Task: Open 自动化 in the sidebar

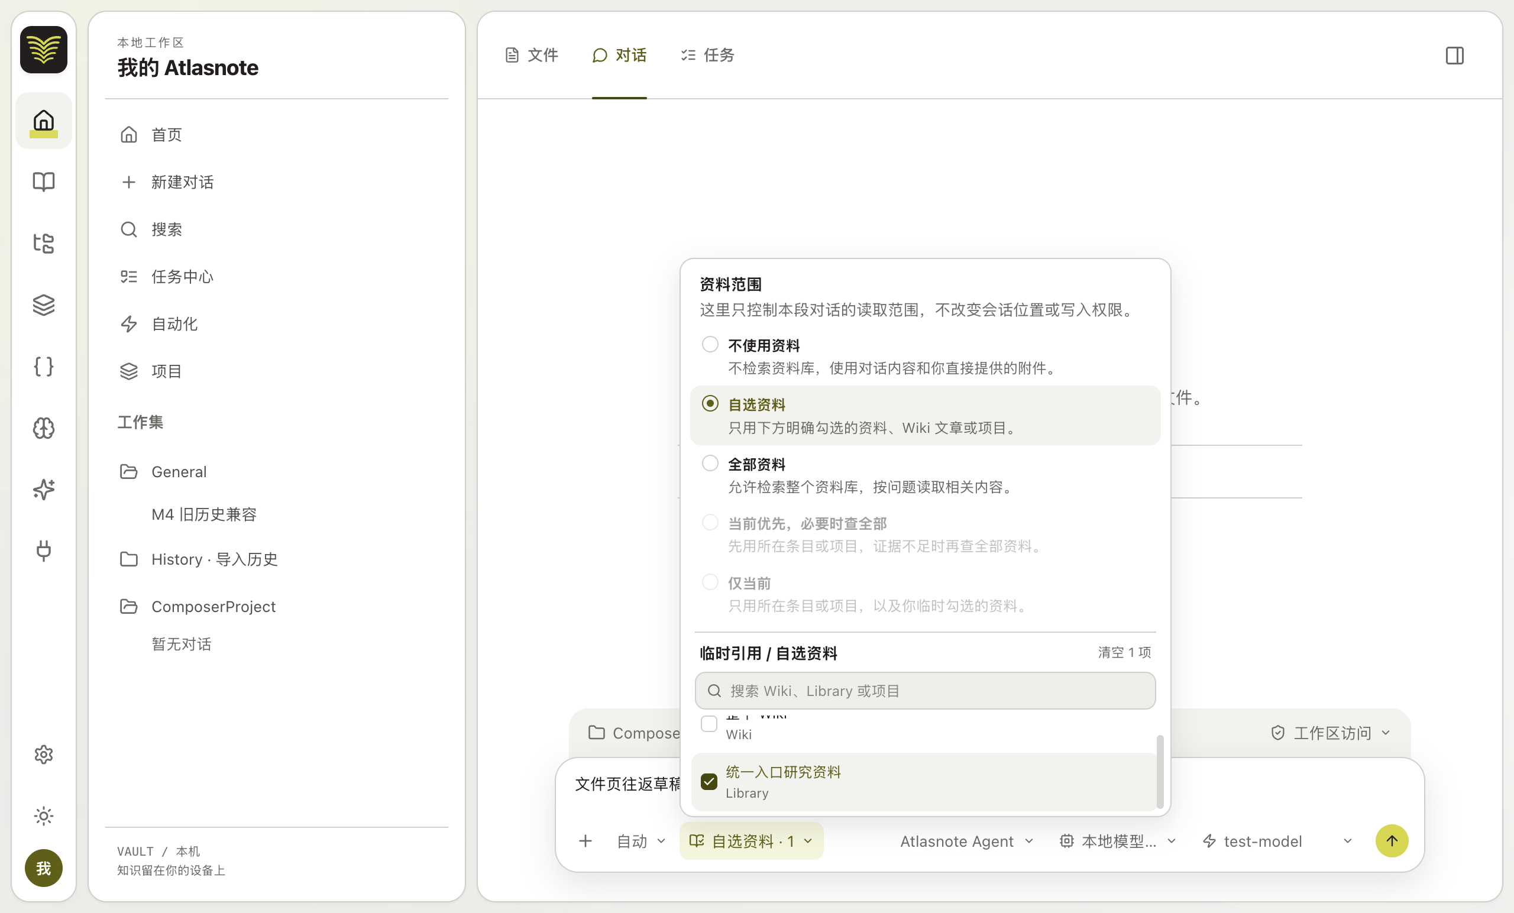Action: [277, 324]
